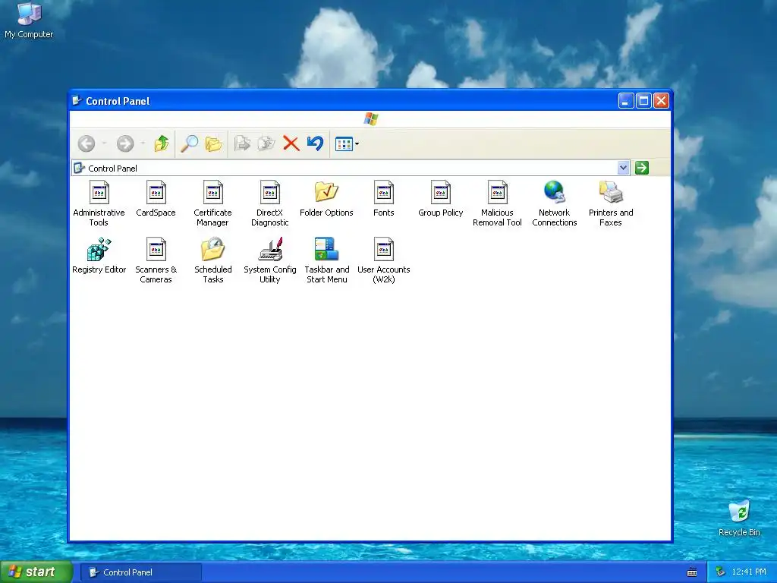
Task: Open Scanners & Cameras
Action: click(156, 260)
